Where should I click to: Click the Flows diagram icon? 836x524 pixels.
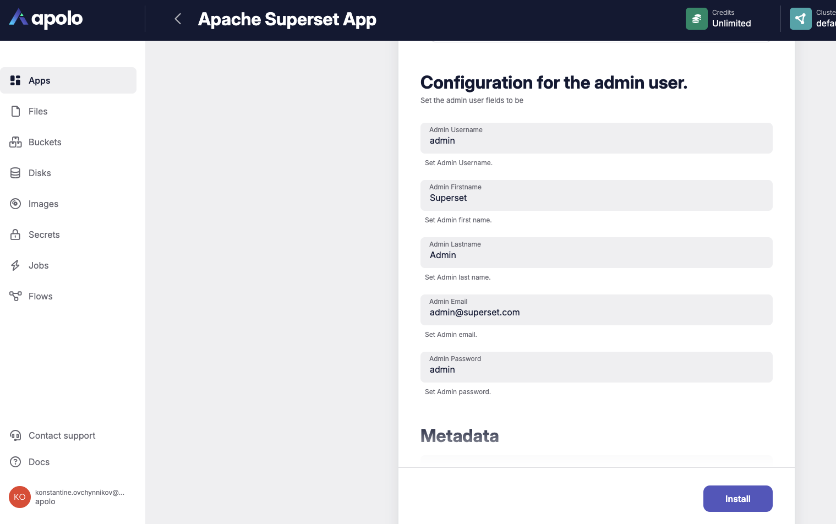coord(15,296)
